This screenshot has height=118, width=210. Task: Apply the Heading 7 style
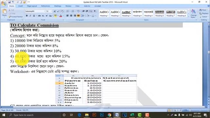(171, 13)
